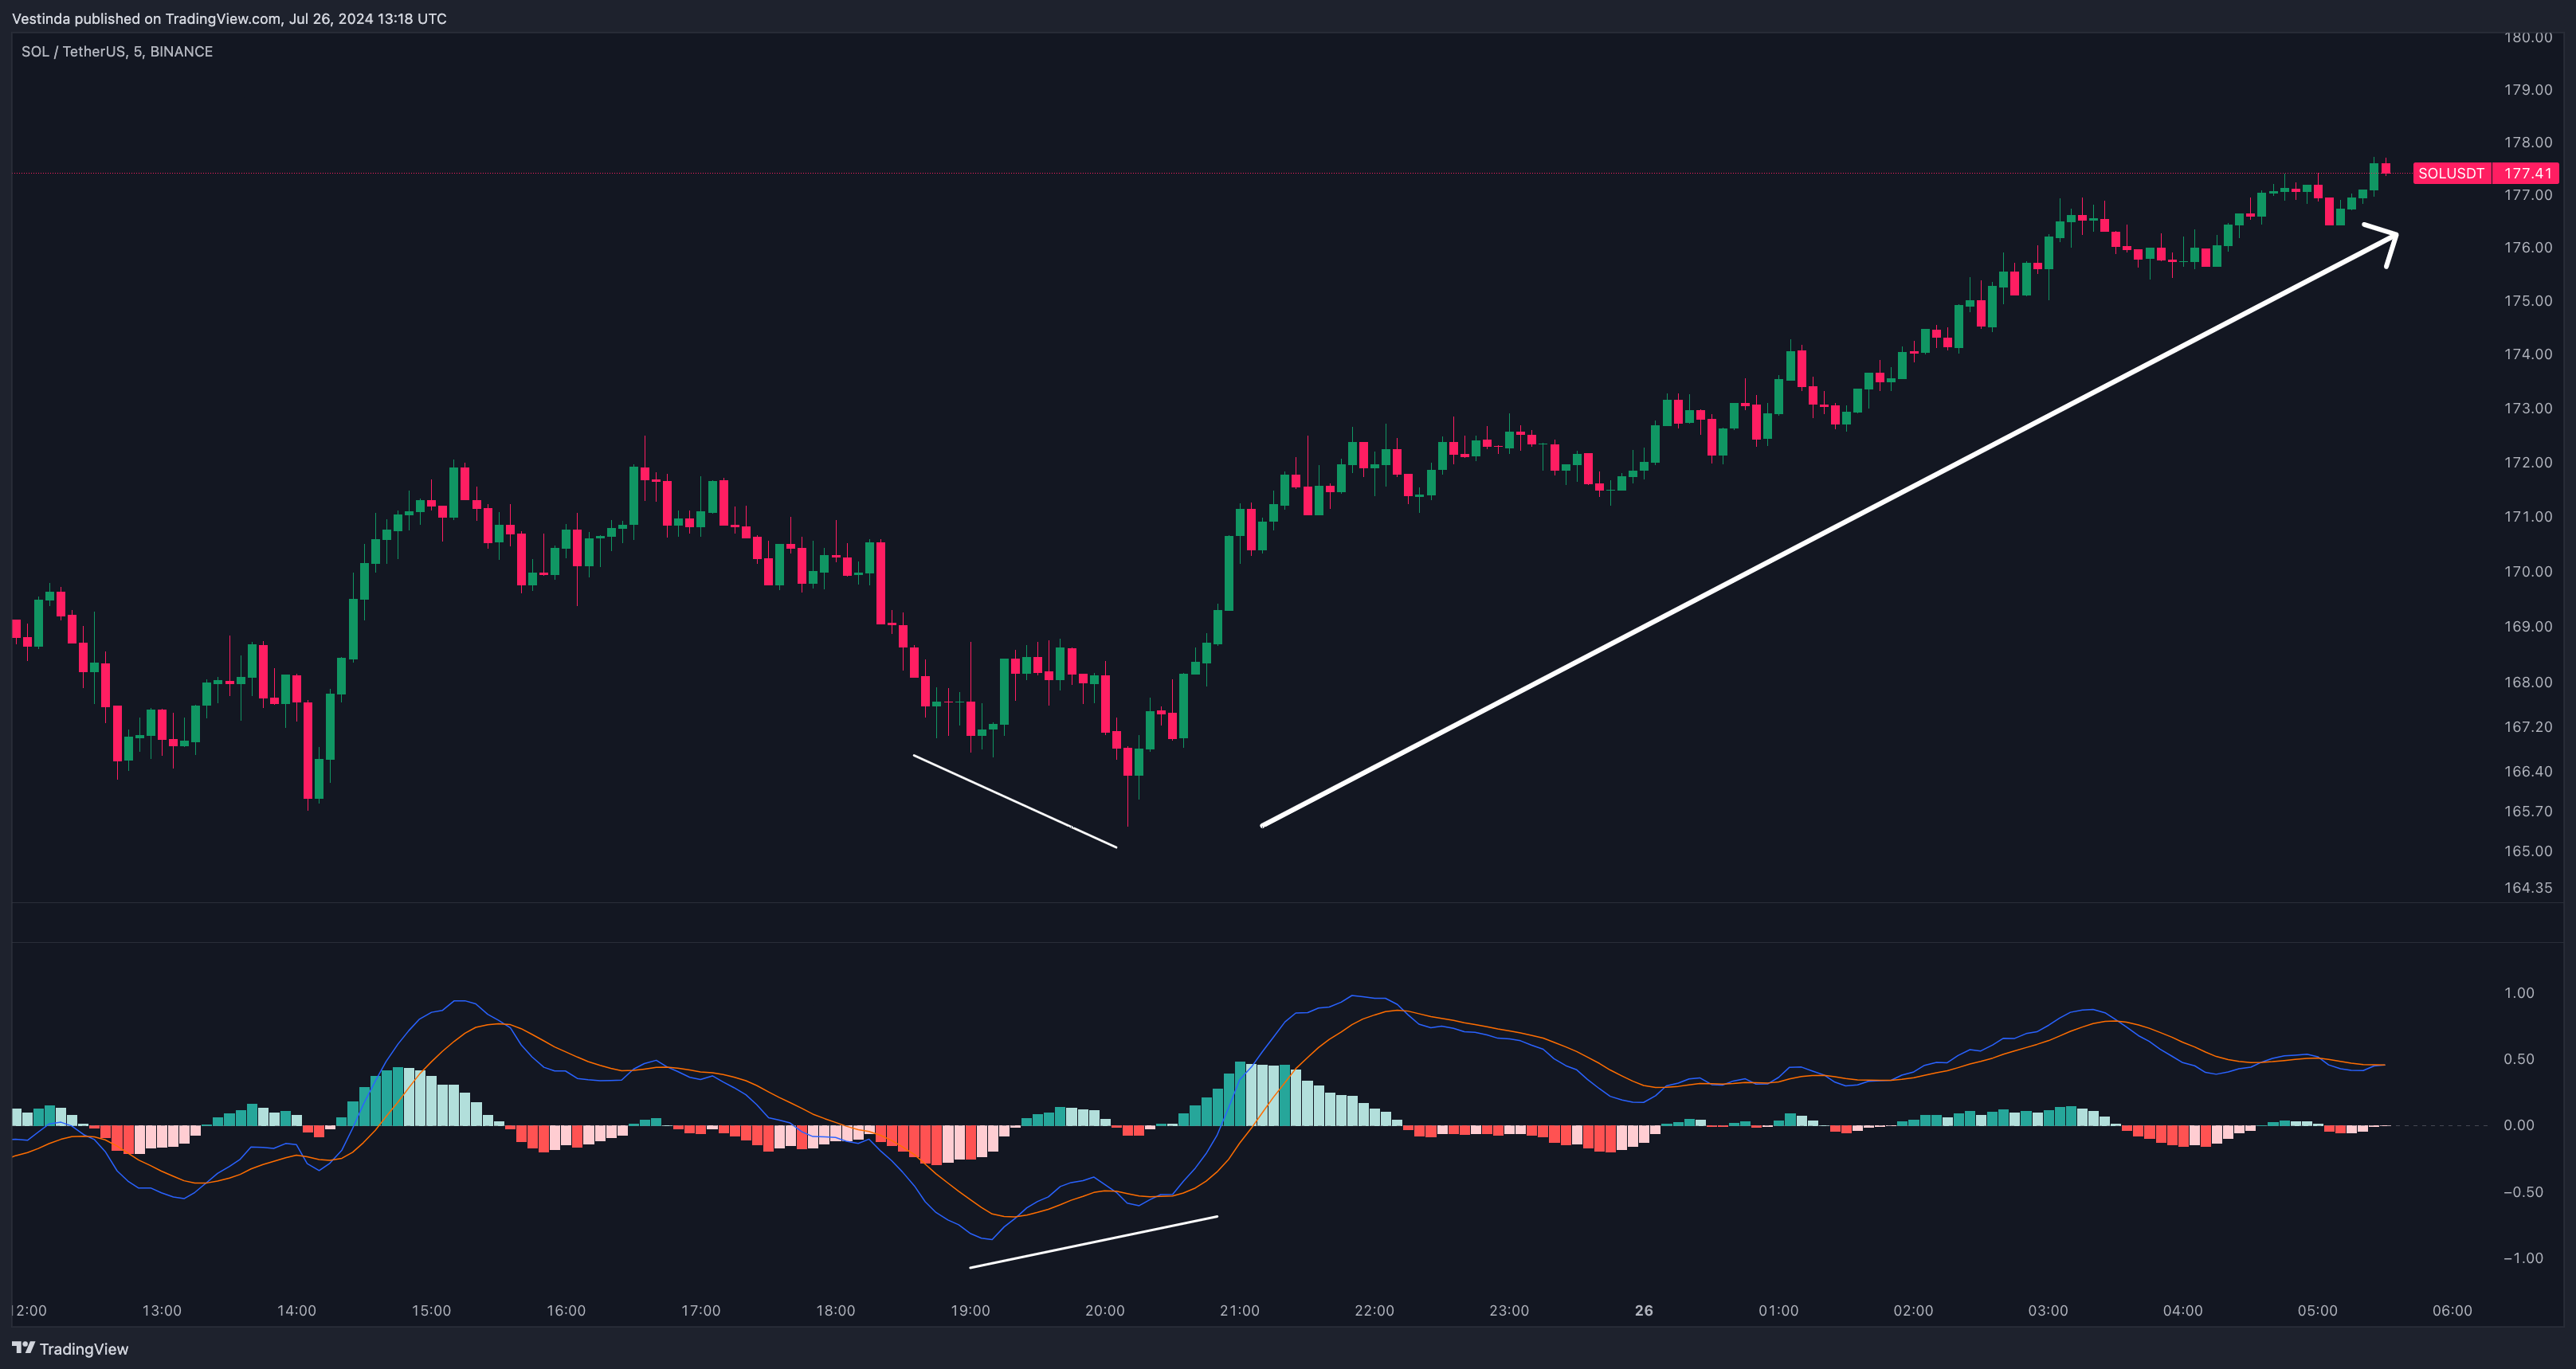Image resolution: width=2576 pixels, height=1369 pixels.
Task: Click the 1.00 MACD scale label
Action: point(2519,992)
